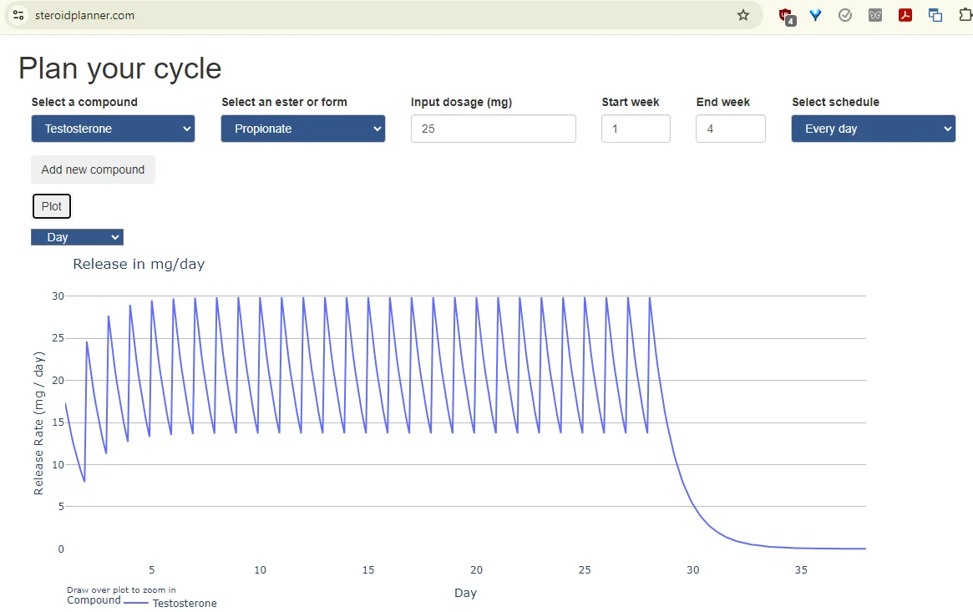
Task: Click the blue overlapping windows extension icon
Action: click(935, 15)
